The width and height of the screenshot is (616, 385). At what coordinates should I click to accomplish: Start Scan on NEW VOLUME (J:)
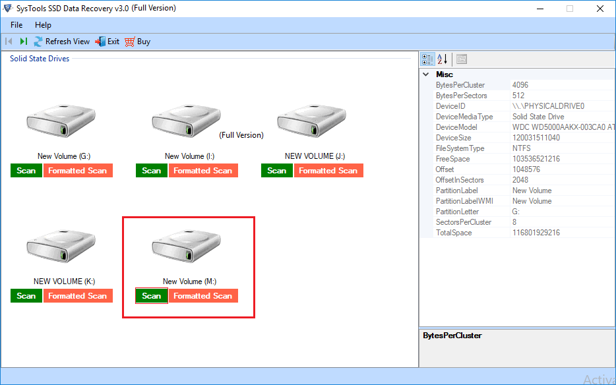tap(277, 171)
